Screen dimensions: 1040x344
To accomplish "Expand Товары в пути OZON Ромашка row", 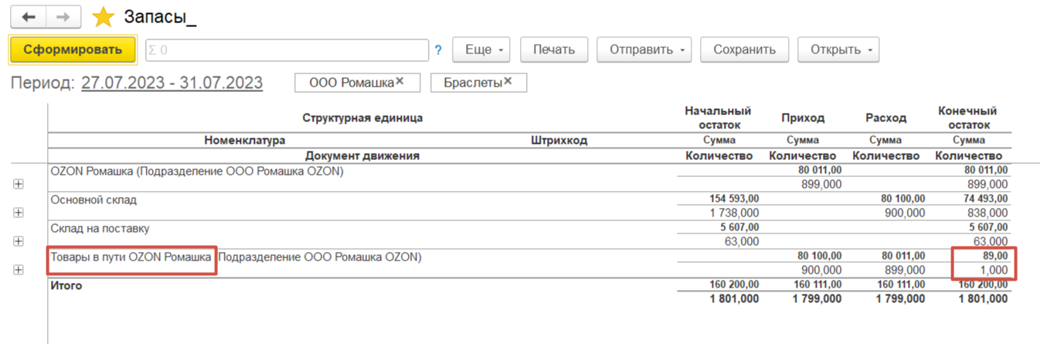I will pos(19,270).
